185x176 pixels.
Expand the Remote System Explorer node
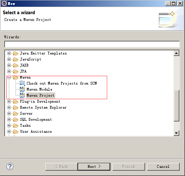[9, 108]
